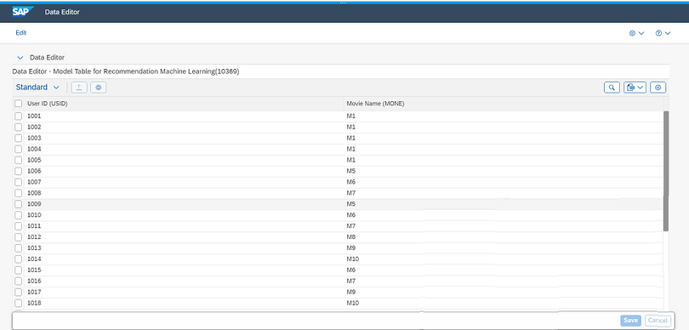Check the box for row 1018
This screenshot has width=689, height=330.
coord(19,303)
